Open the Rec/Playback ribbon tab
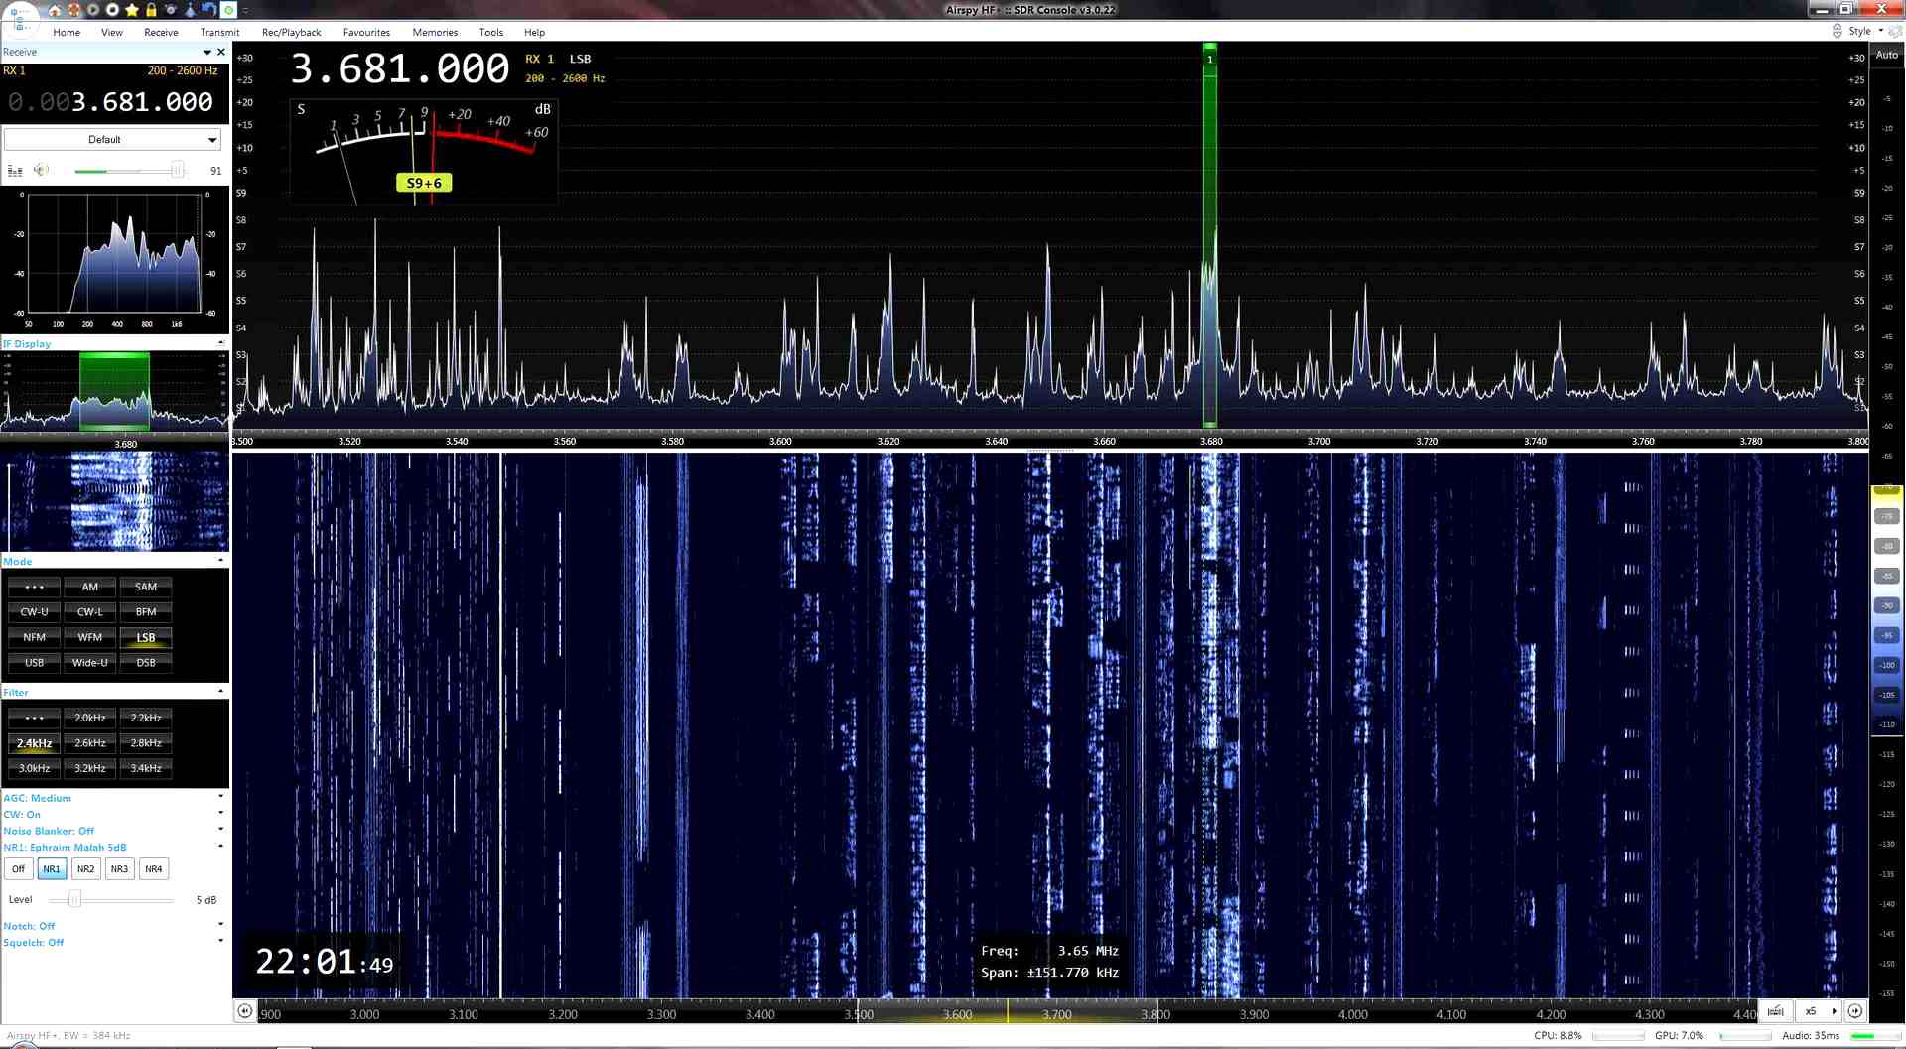 point(291,32)
